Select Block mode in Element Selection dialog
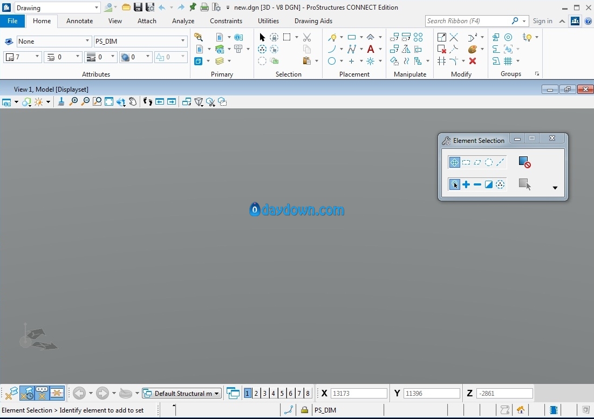The width and height of the screenshot is (594, 419). pos(466,162)
